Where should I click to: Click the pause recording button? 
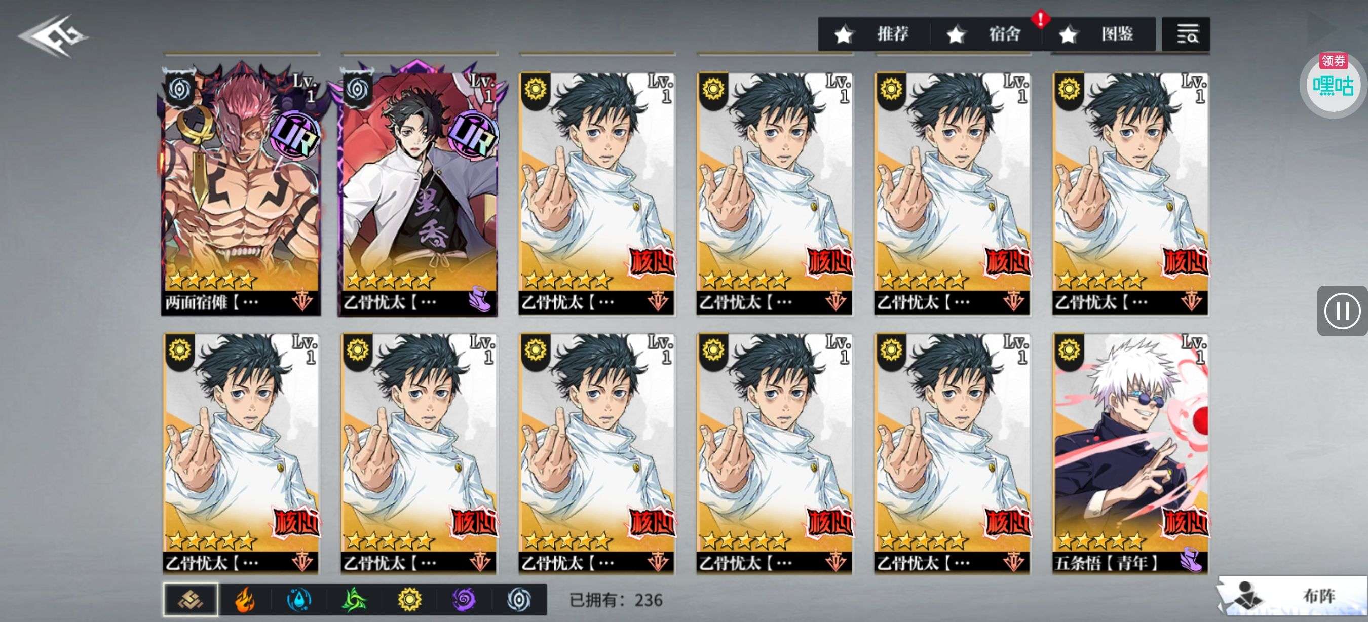(1342, 311)
